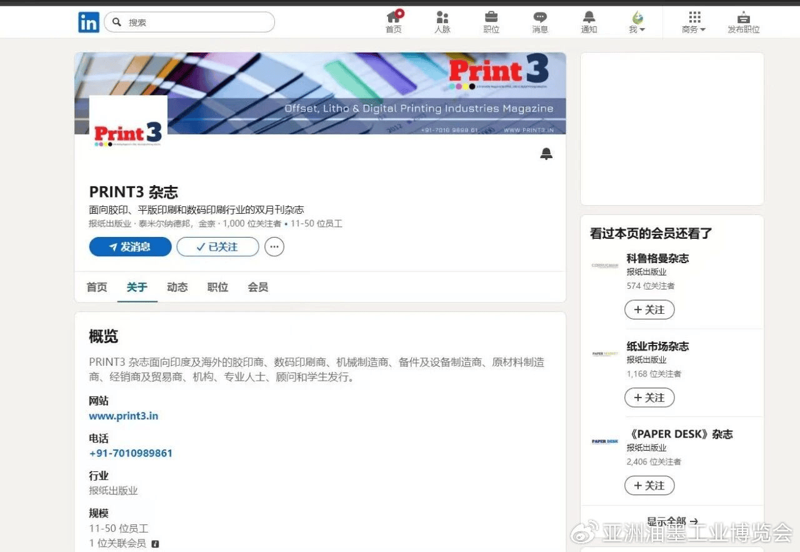The width and height of the screenshot is (800, 552).
Task: Switch to the 会员 tab
Action: (257, 287)
